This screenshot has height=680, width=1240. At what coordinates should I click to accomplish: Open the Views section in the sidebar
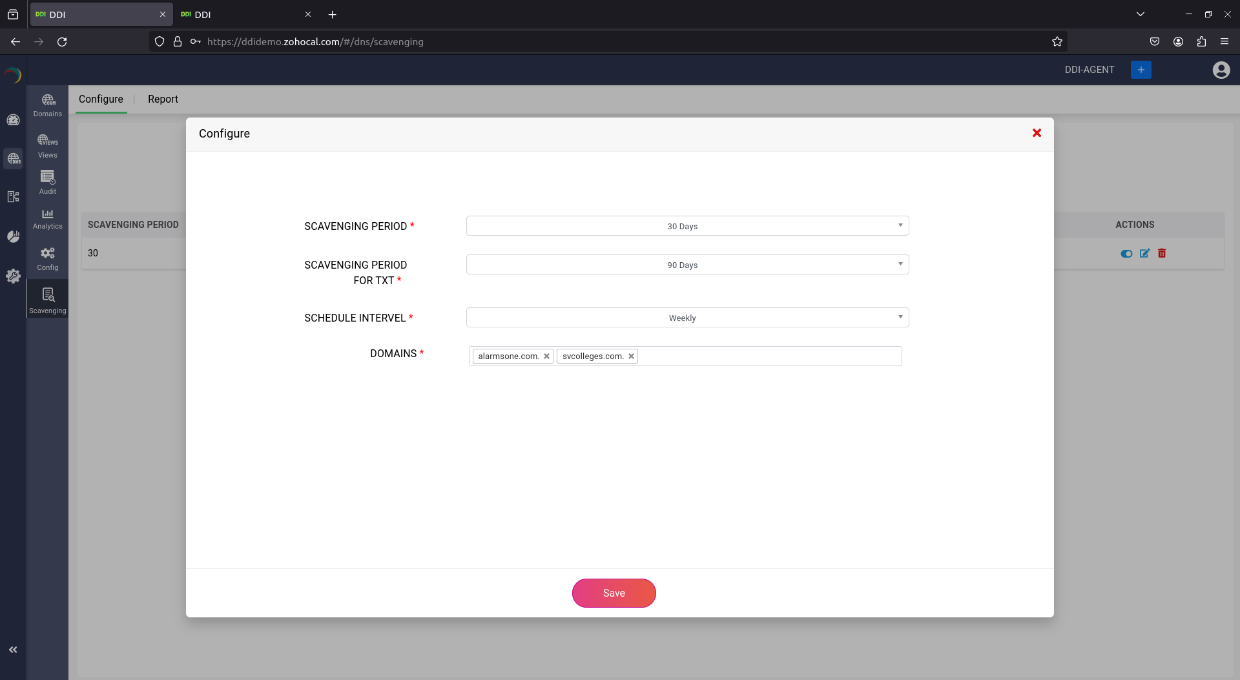pos(48,146)
